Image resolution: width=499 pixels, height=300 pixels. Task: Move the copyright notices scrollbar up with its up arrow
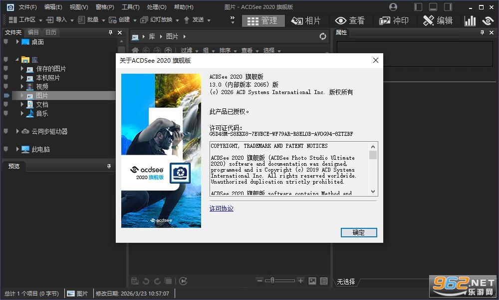click(x=373, y=146)
